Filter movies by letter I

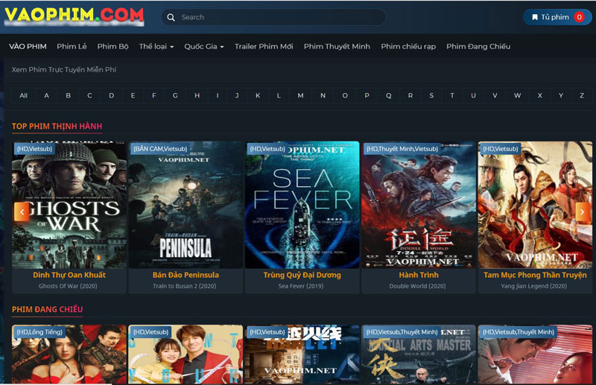(x=218, y=95)
